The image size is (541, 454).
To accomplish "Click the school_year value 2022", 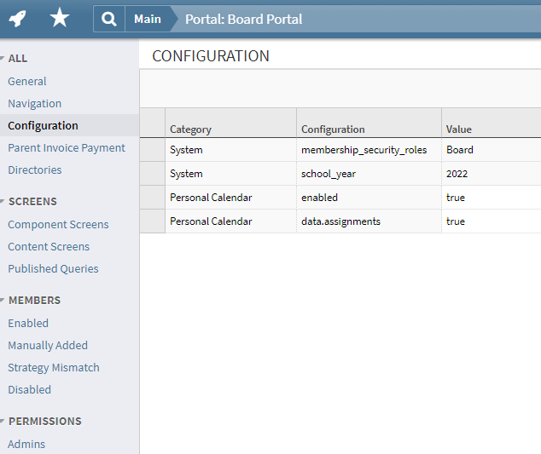I will pos(457,174).
